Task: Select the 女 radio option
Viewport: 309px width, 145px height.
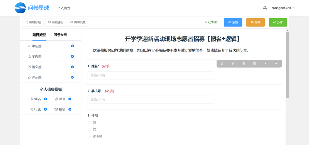Action: 89,130
